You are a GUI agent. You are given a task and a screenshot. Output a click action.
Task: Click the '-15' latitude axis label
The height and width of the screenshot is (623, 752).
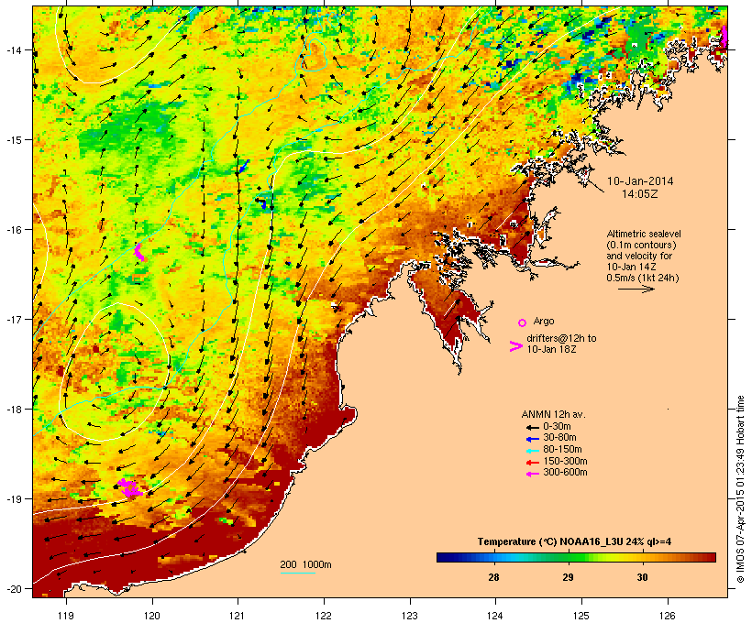13,140
